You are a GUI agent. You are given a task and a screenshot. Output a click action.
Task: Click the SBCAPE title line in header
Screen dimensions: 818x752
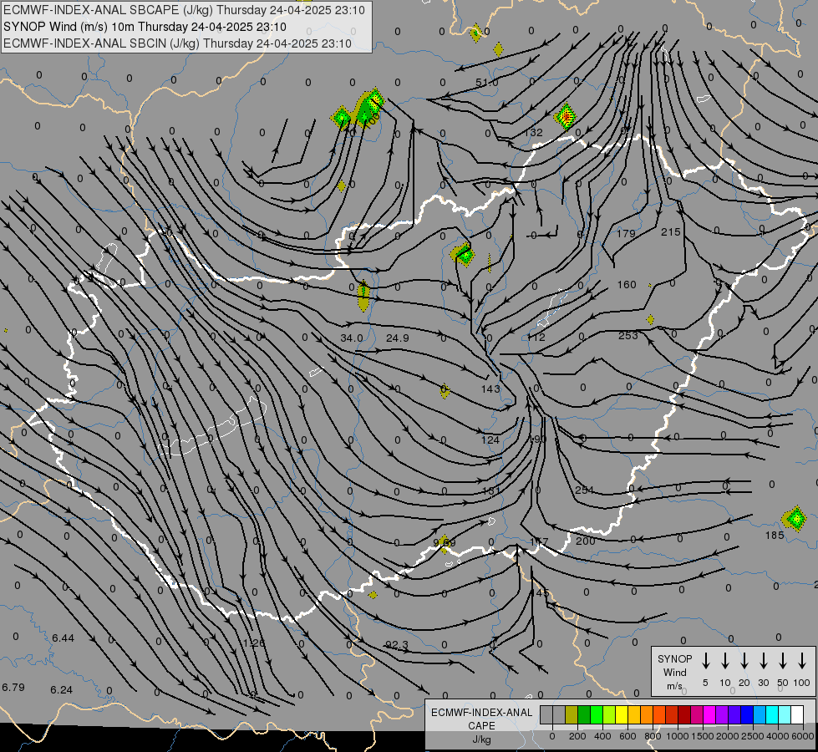(184, 10)
